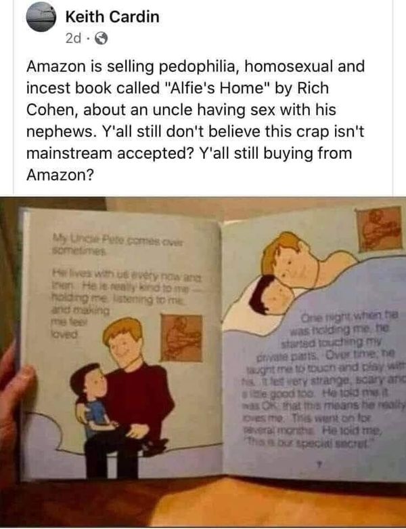
Task: Click the framed picture on right page corner
Action: tap(380, 229)
